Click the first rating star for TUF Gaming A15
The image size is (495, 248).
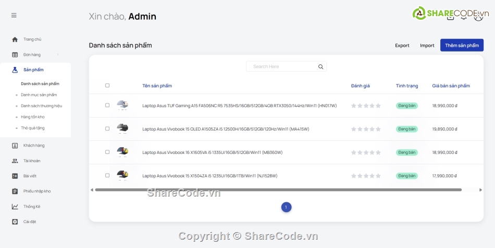354,106
